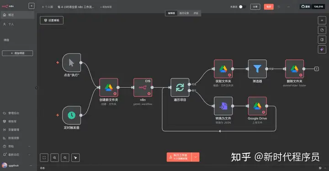329x171 pixels.
Task: Expand the 帮助 help menu chevron
Action: click(x=29, y=146)
